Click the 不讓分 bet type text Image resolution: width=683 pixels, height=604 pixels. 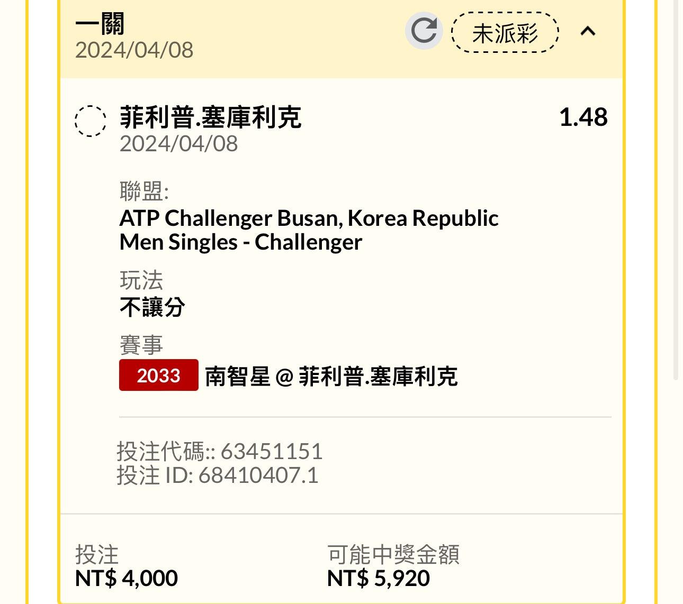point(152,307)
